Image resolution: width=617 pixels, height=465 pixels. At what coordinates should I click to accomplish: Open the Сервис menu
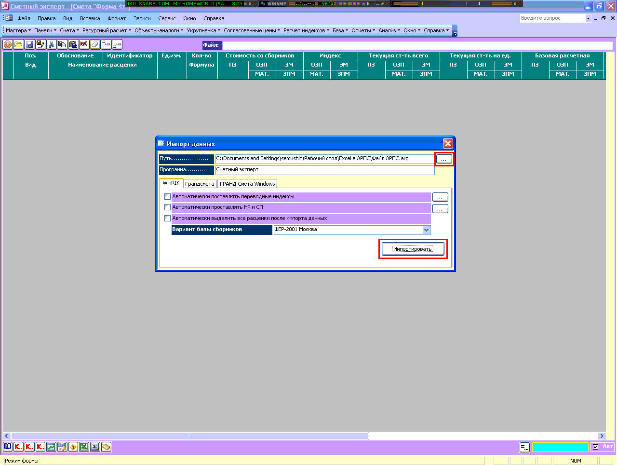click(167, 18)
